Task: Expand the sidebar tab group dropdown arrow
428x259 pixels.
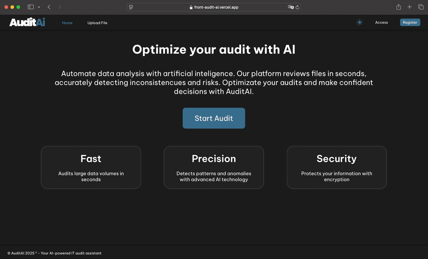Action: point(39,7)
